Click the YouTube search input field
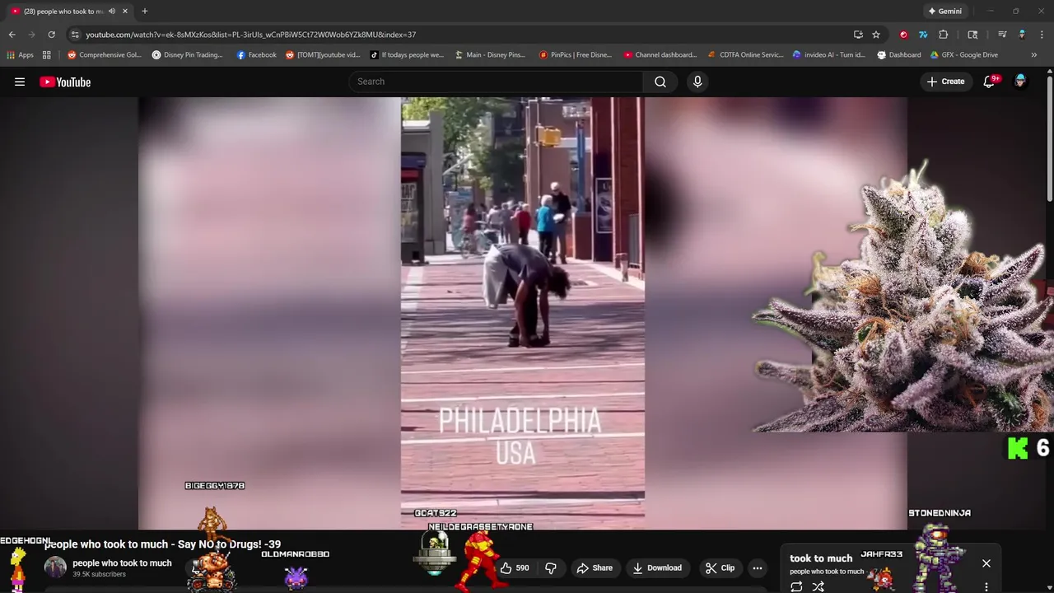1054x593 pixels. [x=497, y=82]
